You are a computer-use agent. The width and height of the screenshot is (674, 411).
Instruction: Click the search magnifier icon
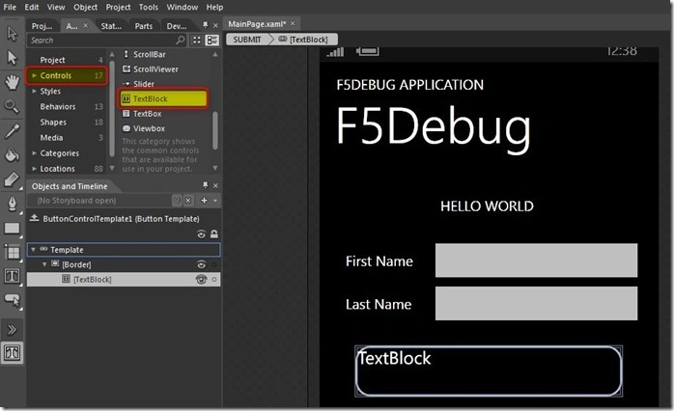[181, 40]
